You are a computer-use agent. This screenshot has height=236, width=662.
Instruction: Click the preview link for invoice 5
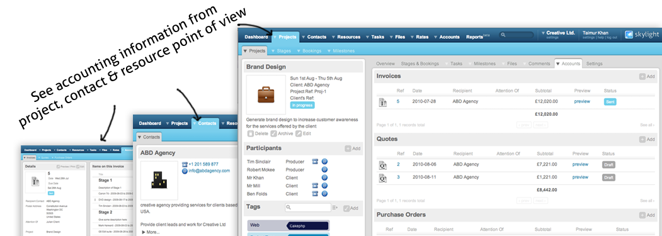tap(582, 101)
